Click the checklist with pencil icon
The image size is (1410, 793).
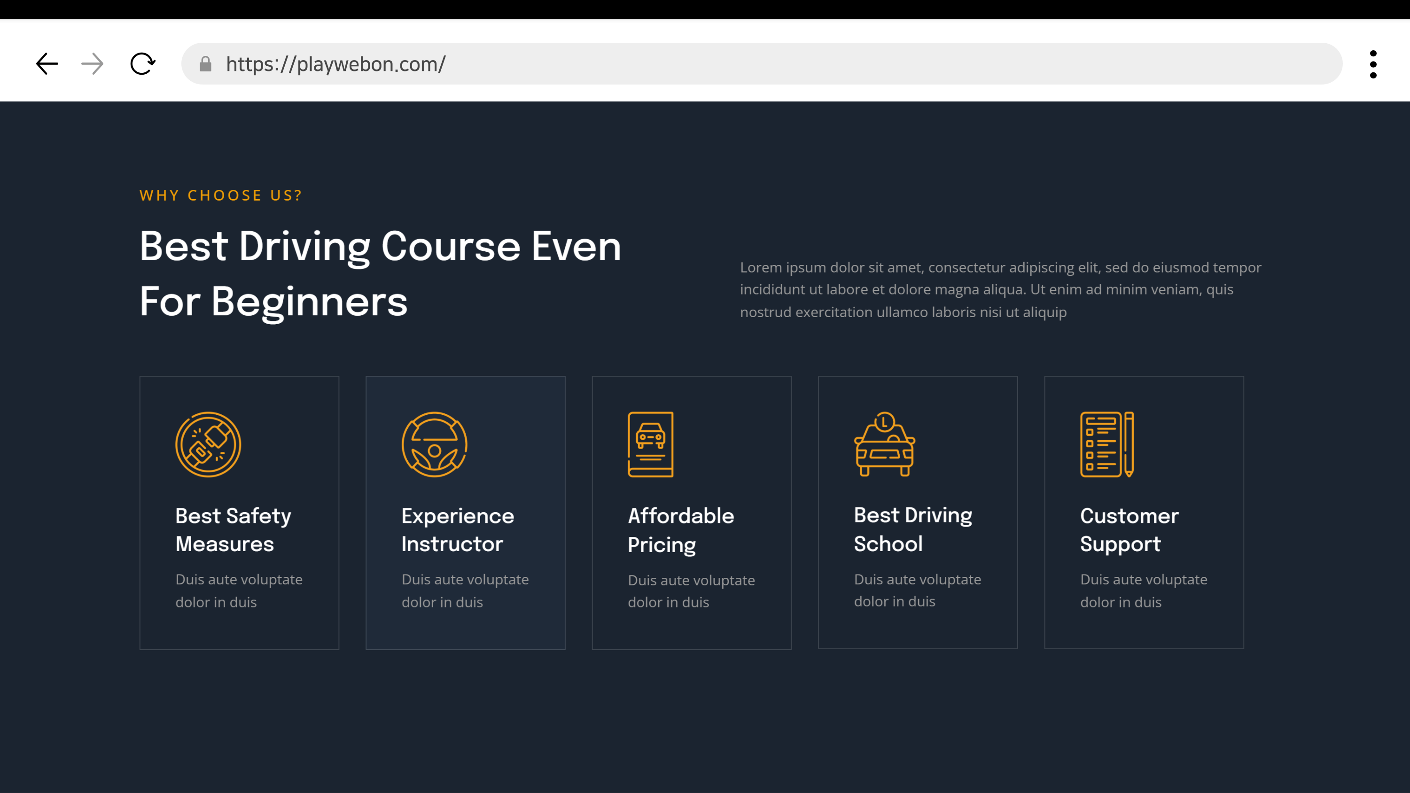(1107, 444)
